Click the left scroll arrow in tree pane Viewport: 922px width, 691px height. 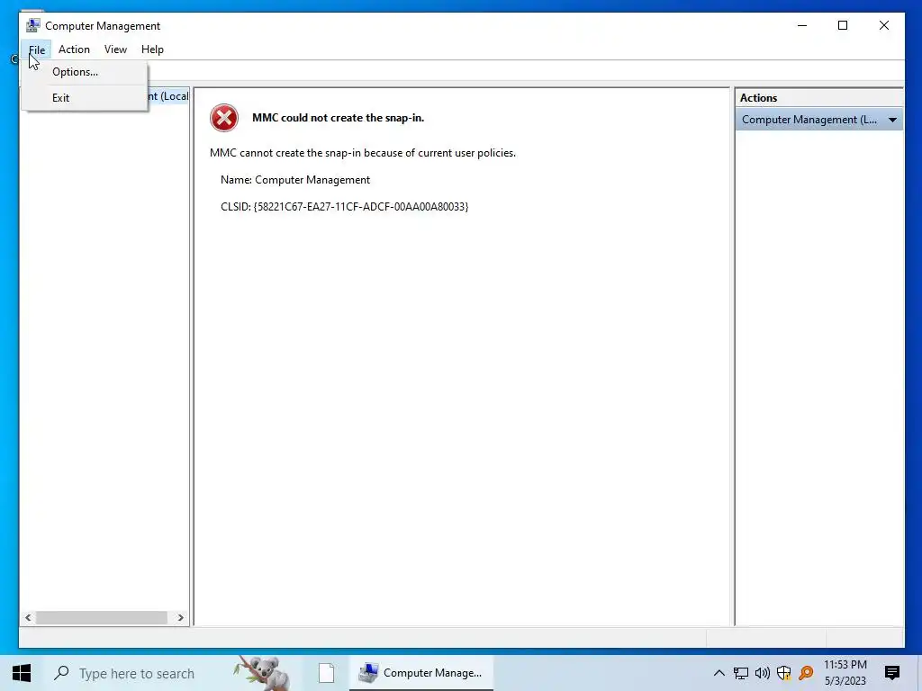tap(28, 617)
